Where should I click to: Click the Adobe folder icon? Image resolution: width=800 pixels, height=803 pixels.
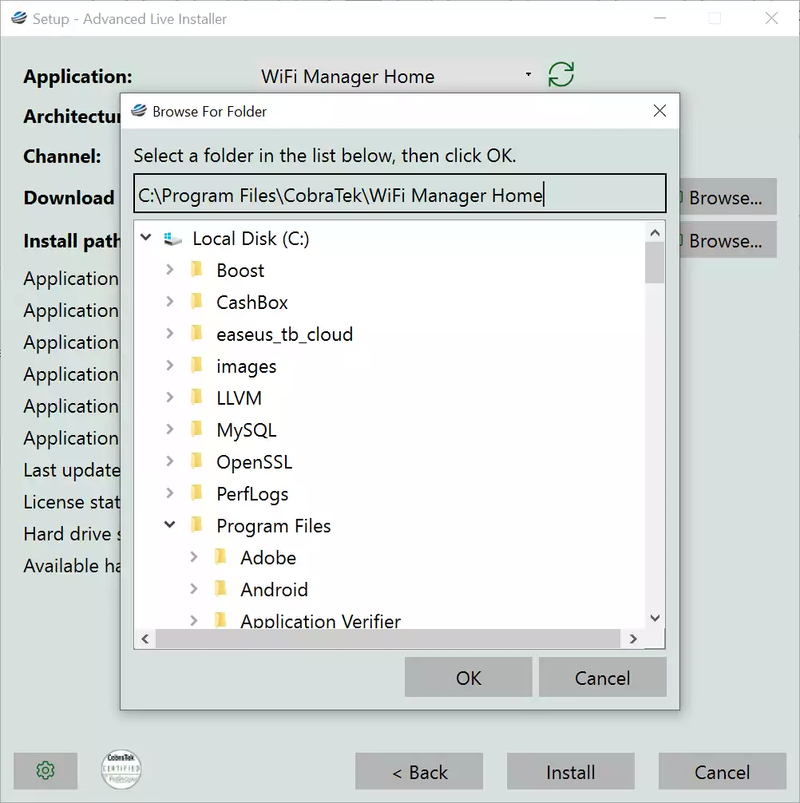220,557
